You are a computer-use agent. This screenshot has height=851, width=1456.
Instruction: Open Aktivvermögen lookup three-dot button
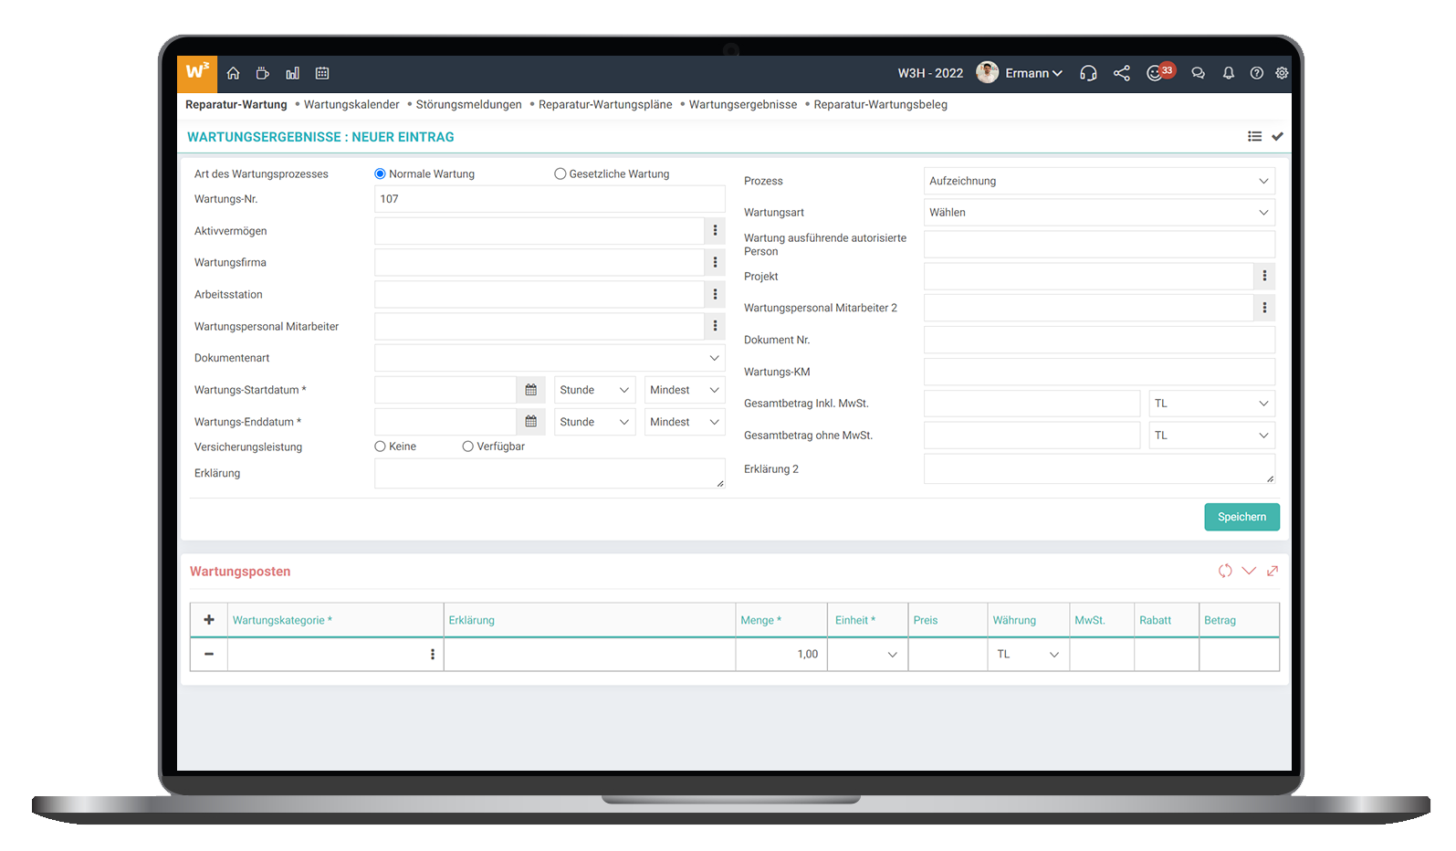715,230
